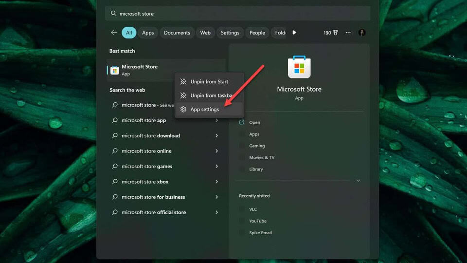Choose App settings in context menu

click(x=209, y=110)
